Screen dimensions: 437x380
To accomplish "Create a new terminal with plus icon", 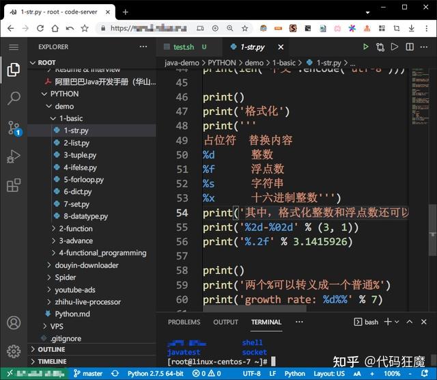I will click(388, 322).
